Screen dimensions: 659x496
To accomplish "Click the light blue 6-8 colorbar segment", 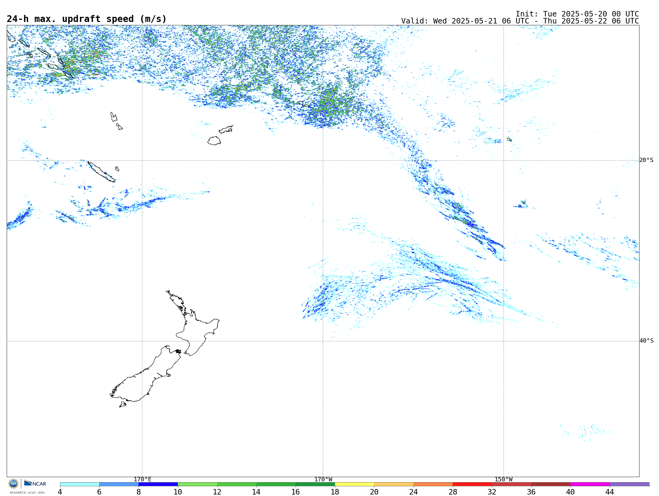I will coord(119,484).
